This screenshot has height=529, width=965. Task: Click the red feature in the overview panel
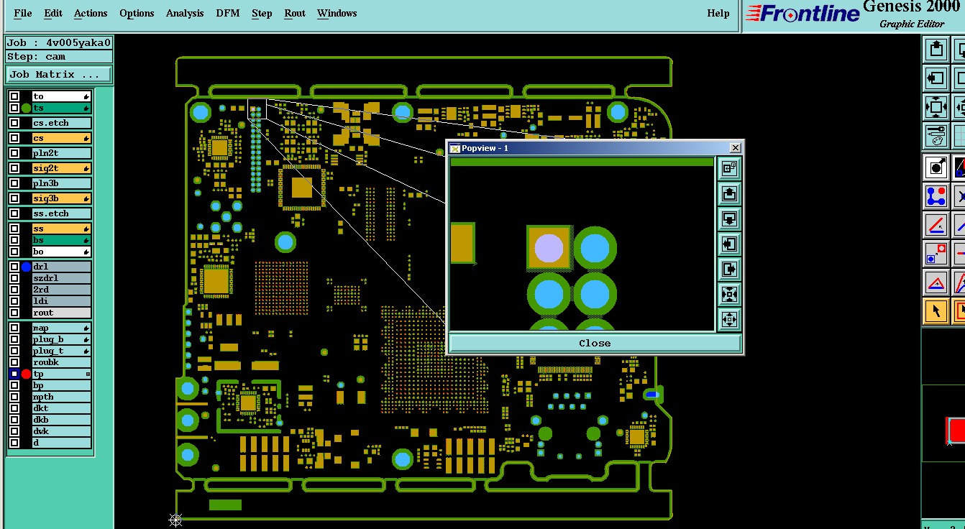click(957, 431)
